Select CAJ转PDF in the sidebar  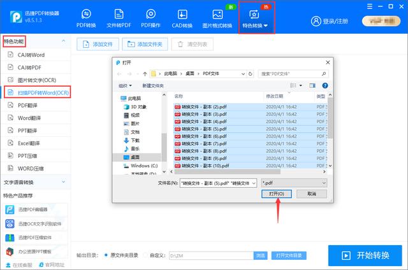pyautogui.click(x=36, y=67)
